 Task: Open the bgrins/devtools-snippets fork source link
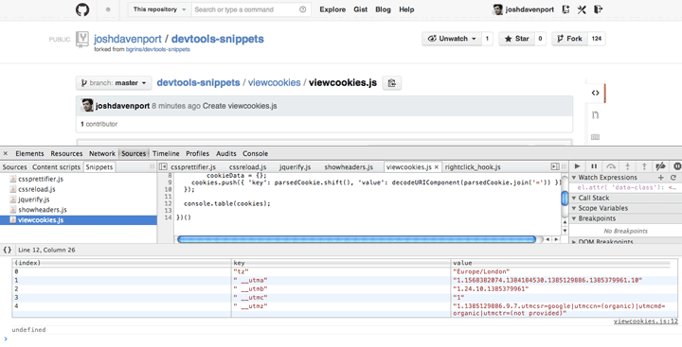158,49
